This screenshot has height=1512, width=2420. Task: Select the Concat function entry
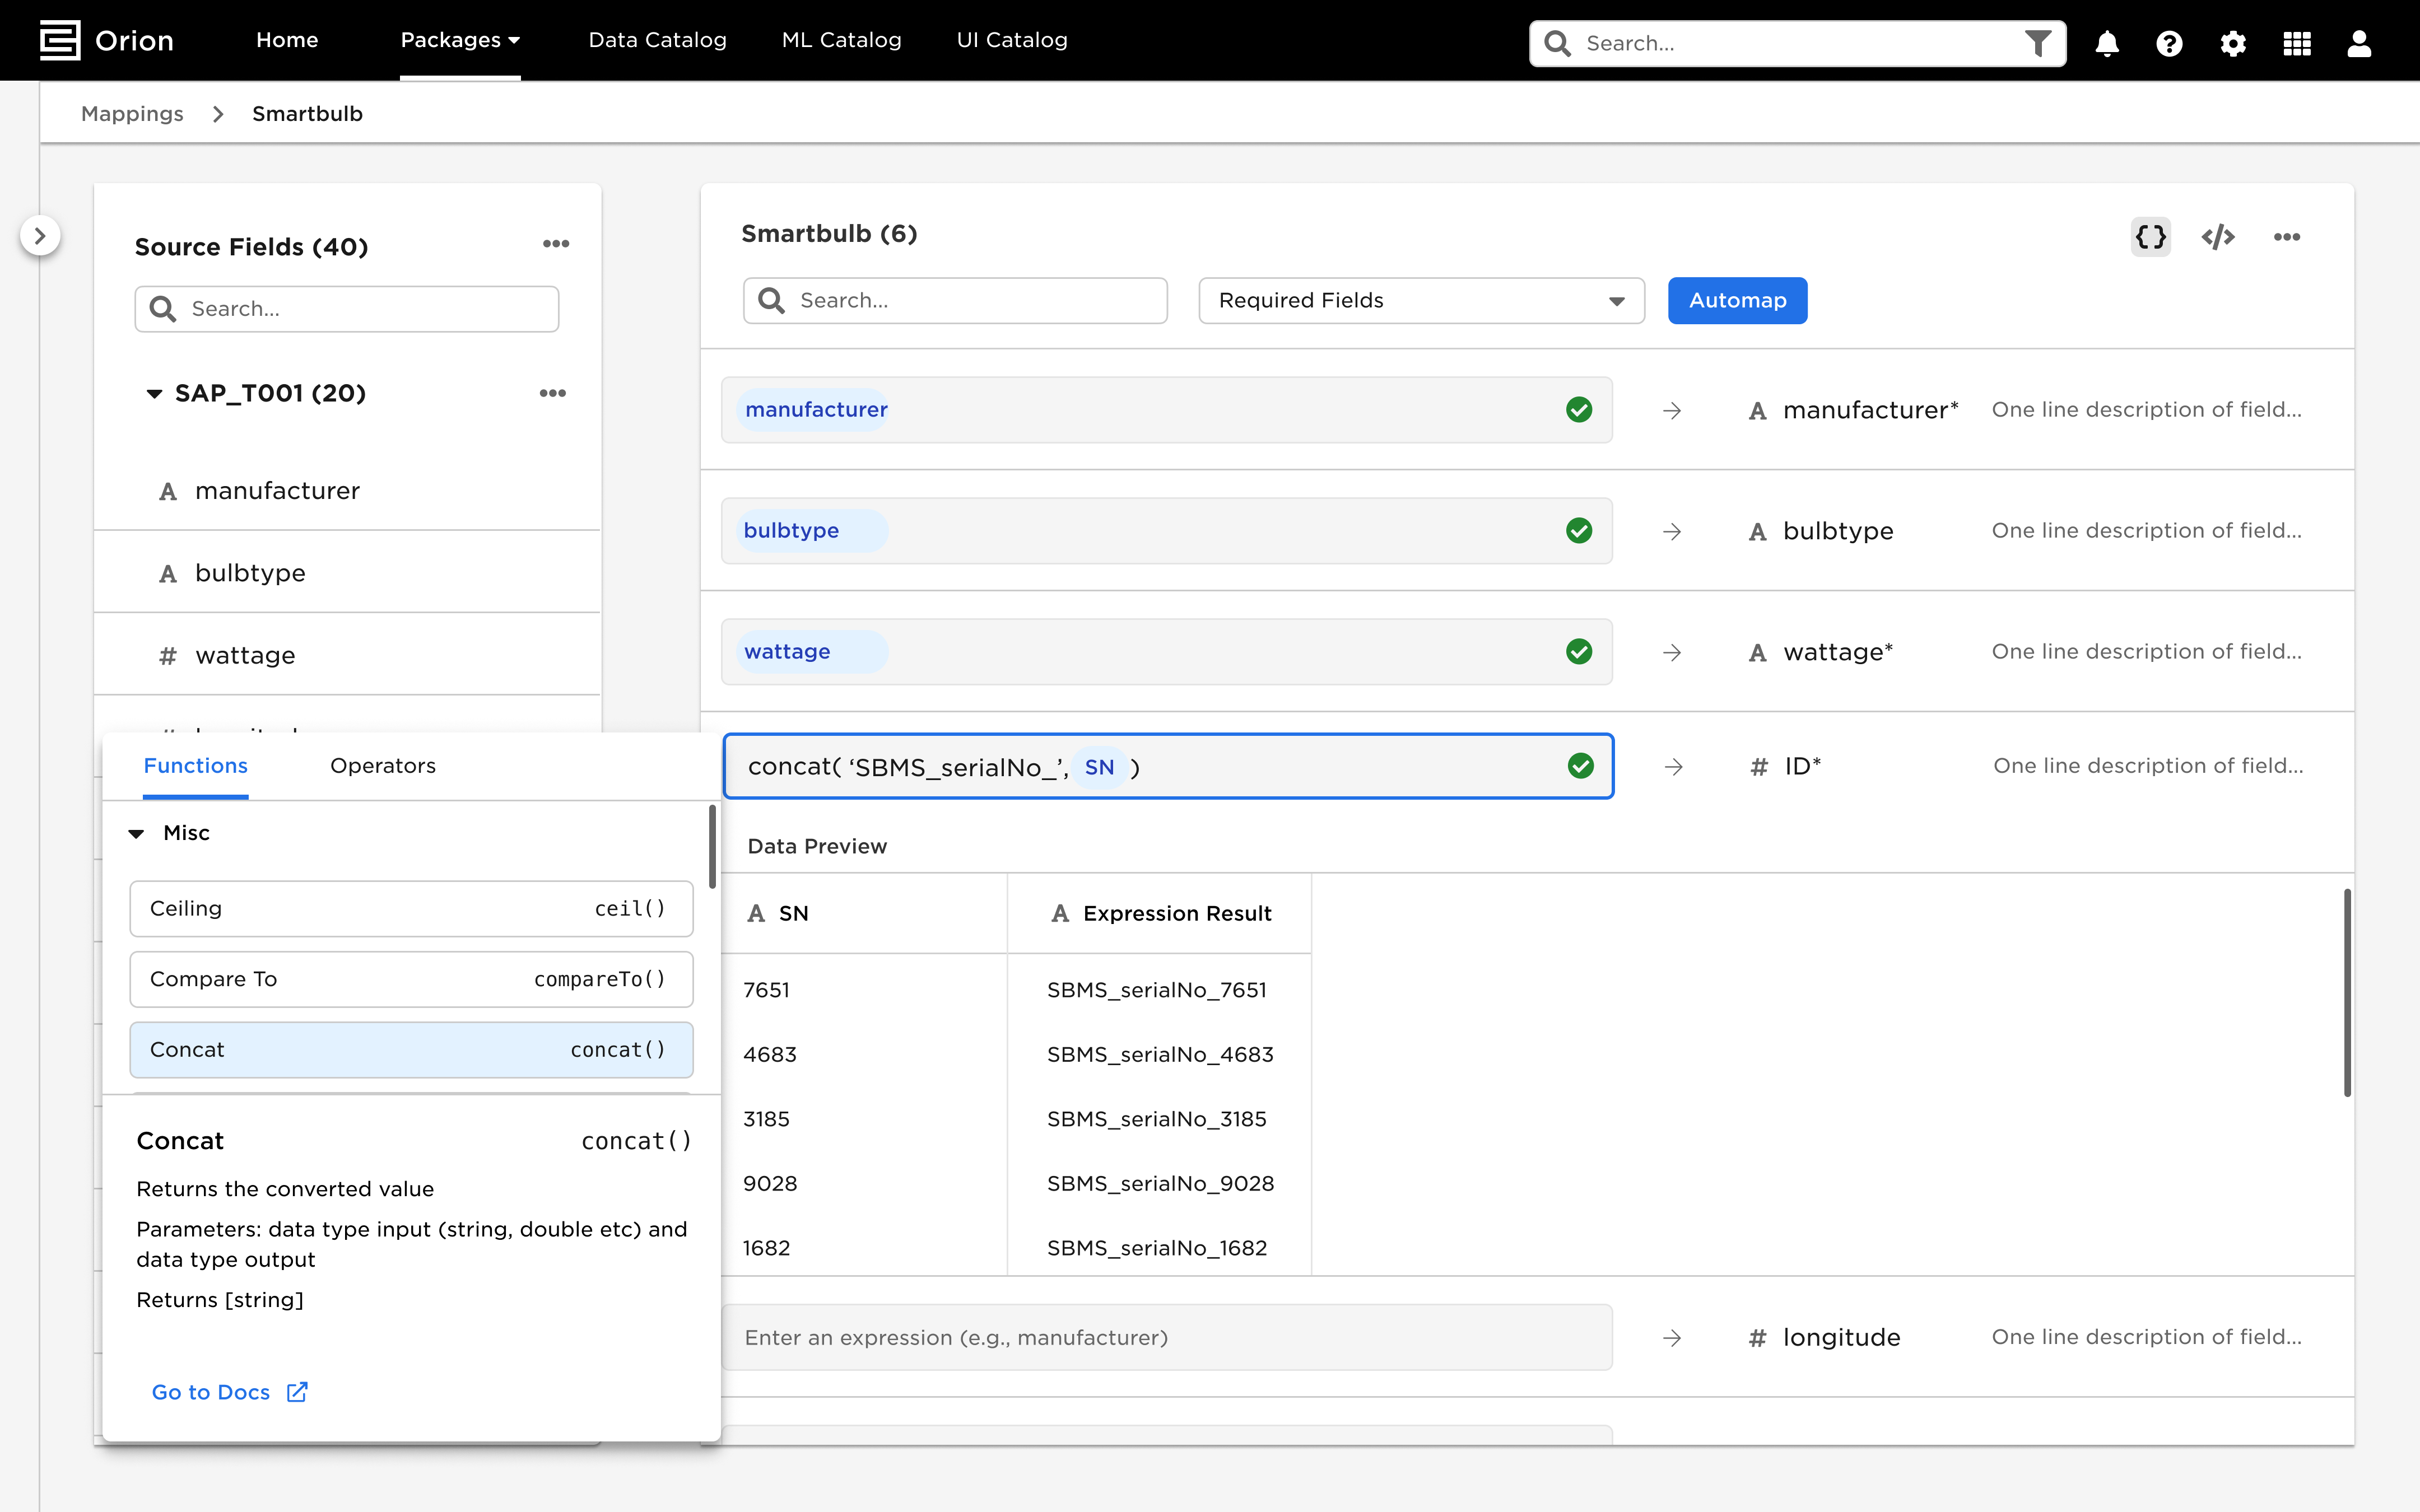(411, 1050)
